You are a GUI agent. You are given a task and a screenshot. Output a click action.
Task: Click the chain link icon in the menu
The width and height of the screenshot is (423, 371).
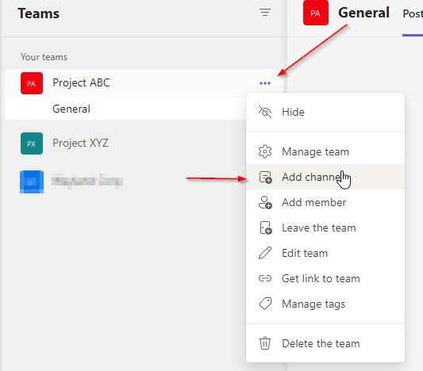pos(265,278)
